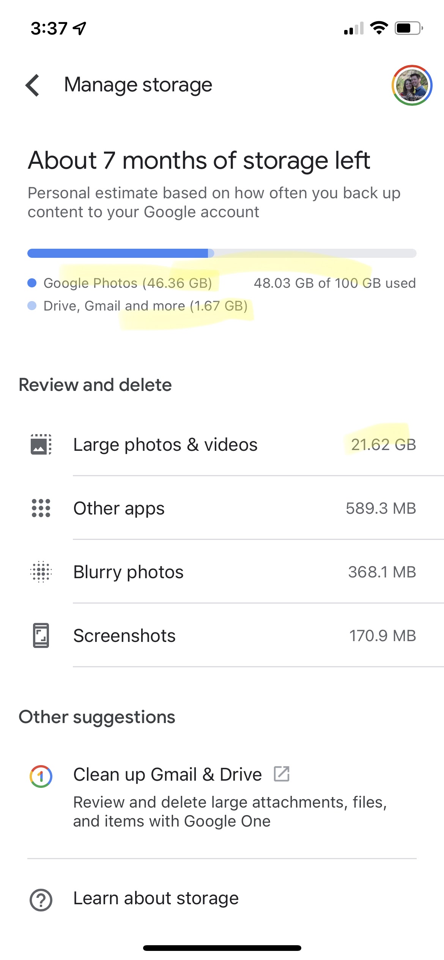The width and height of the screenshot is (444, 960).
Task: Review Blurry photos for deletion
Action: 222,572
